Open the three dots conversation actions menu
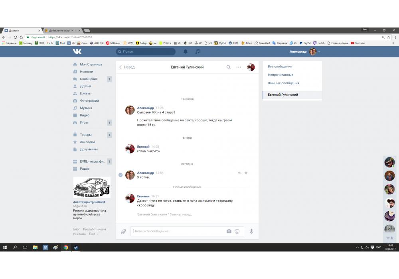399x279 pixels. click(239, 67)
